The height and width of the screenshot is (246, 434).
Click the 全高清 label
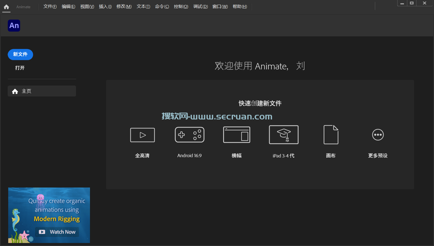pos(142,156)
